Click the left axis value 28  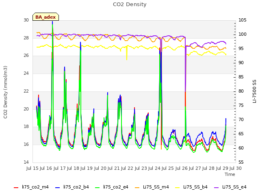pos(26,38)
